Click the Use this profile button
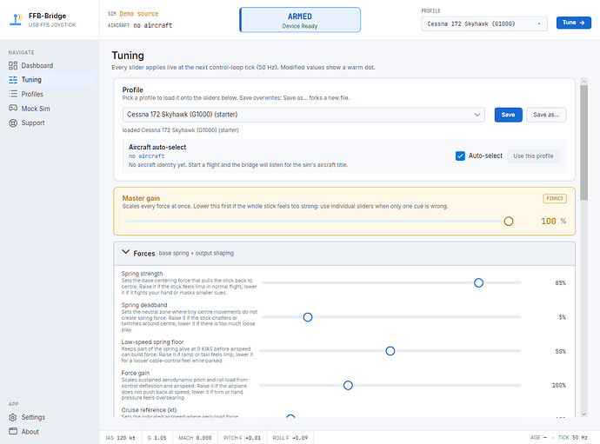The image size is (600, 444). point(533,156)
